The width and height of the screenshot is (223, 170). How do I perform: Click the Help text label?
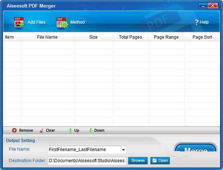click(x=204, y=22)
